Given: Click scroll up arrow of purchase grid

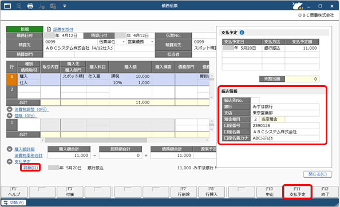Looking at the screenshot, I should point(212,76).
